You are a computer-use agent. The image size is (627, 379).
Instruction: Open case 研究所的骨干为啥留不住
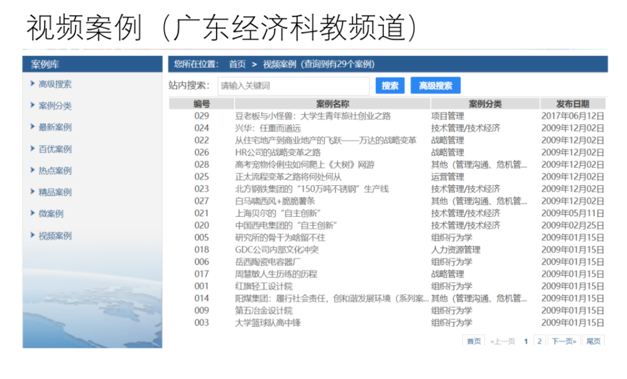[280, 238]
